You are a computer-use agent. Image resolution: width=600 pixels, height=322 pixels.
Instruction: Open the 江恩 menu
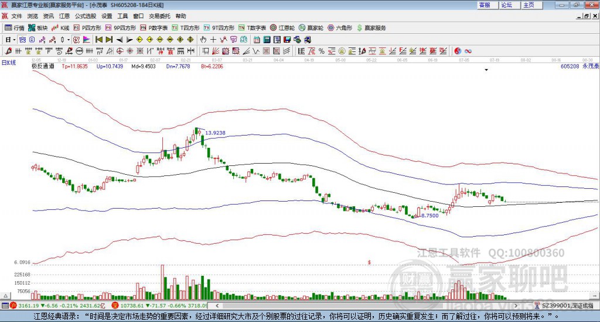64,16
